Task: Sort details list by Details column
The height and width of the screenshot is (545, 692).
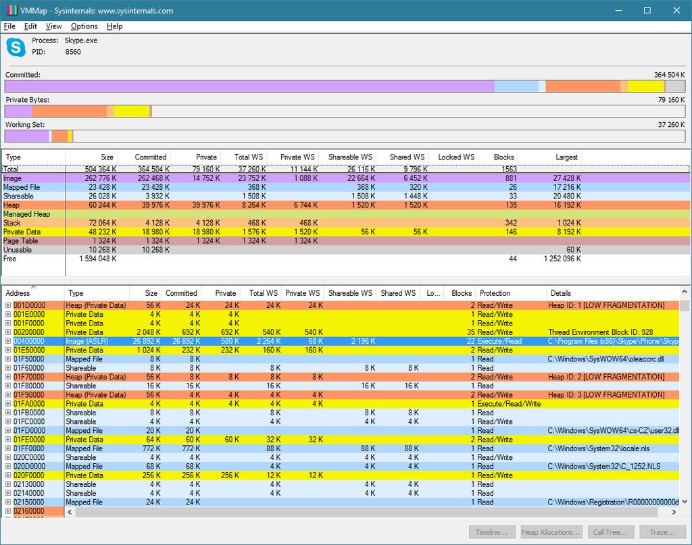Action: click(x=613, y=293)
